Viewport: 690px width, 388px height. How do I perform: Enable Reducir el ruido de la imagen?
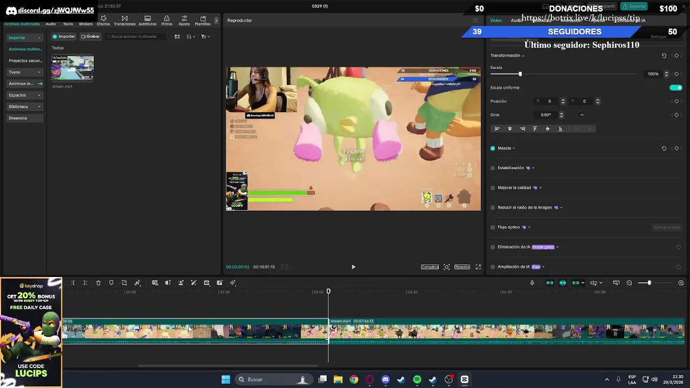pos(493,207)
